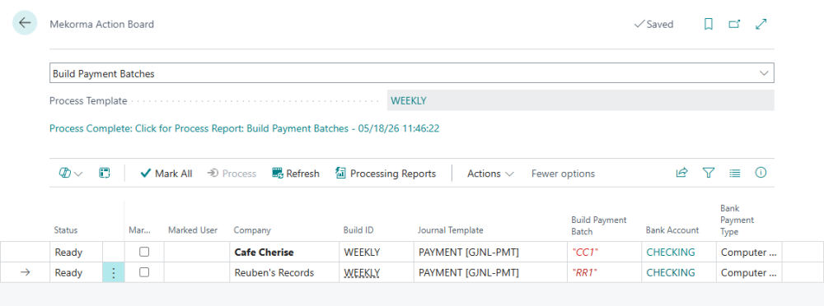
Task: Open page in new window icon
Action: (734, 24)
